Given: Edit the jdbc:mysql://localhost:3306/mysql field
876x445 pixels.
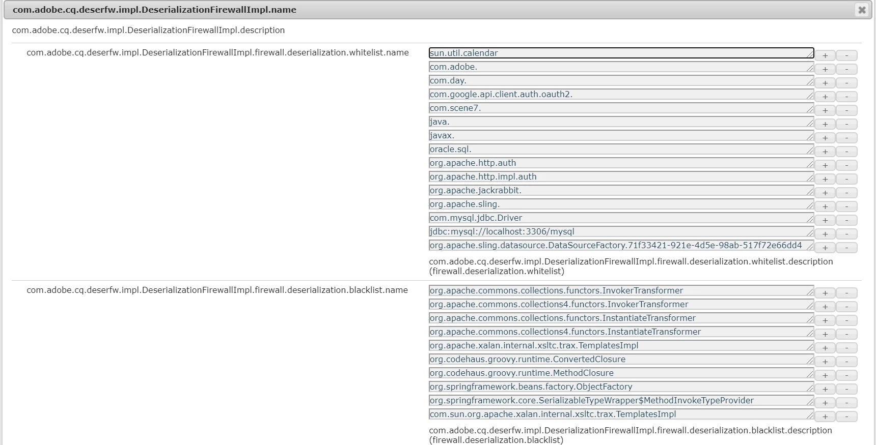Looking at the screenshot, I should click(621, 231).
